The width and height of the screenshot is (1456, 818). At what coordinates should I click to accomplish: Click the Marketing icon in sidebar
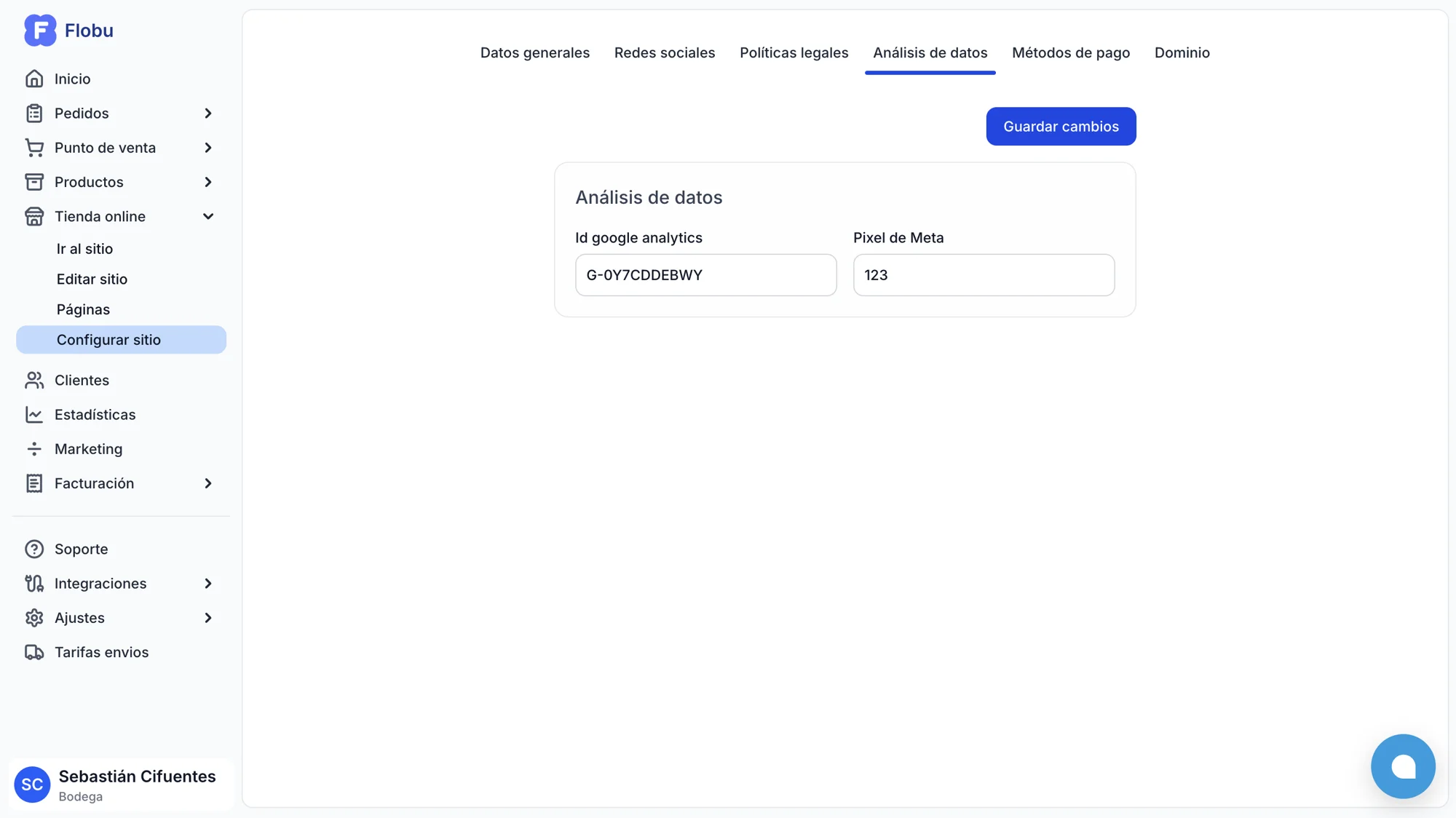click(x=34, y=449)
